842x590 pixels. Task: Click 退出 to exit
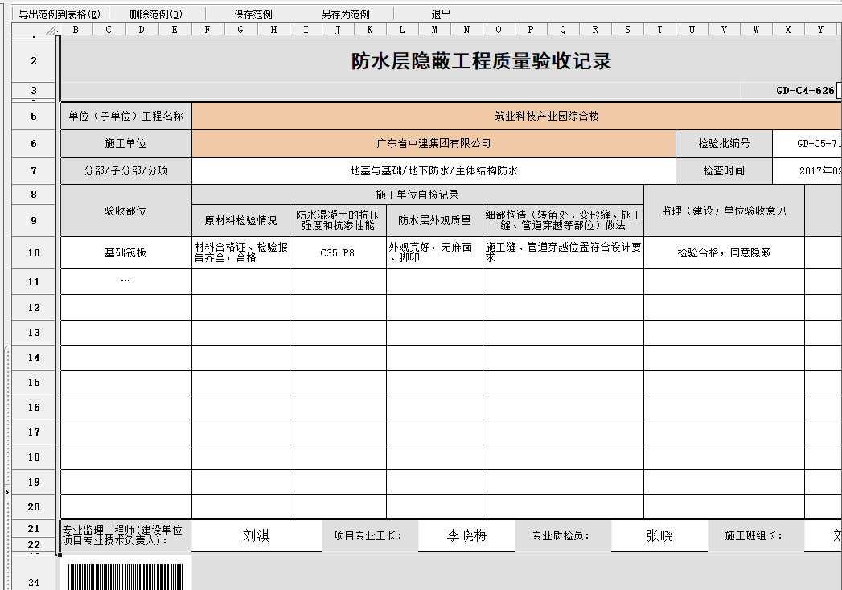[441, 14]
